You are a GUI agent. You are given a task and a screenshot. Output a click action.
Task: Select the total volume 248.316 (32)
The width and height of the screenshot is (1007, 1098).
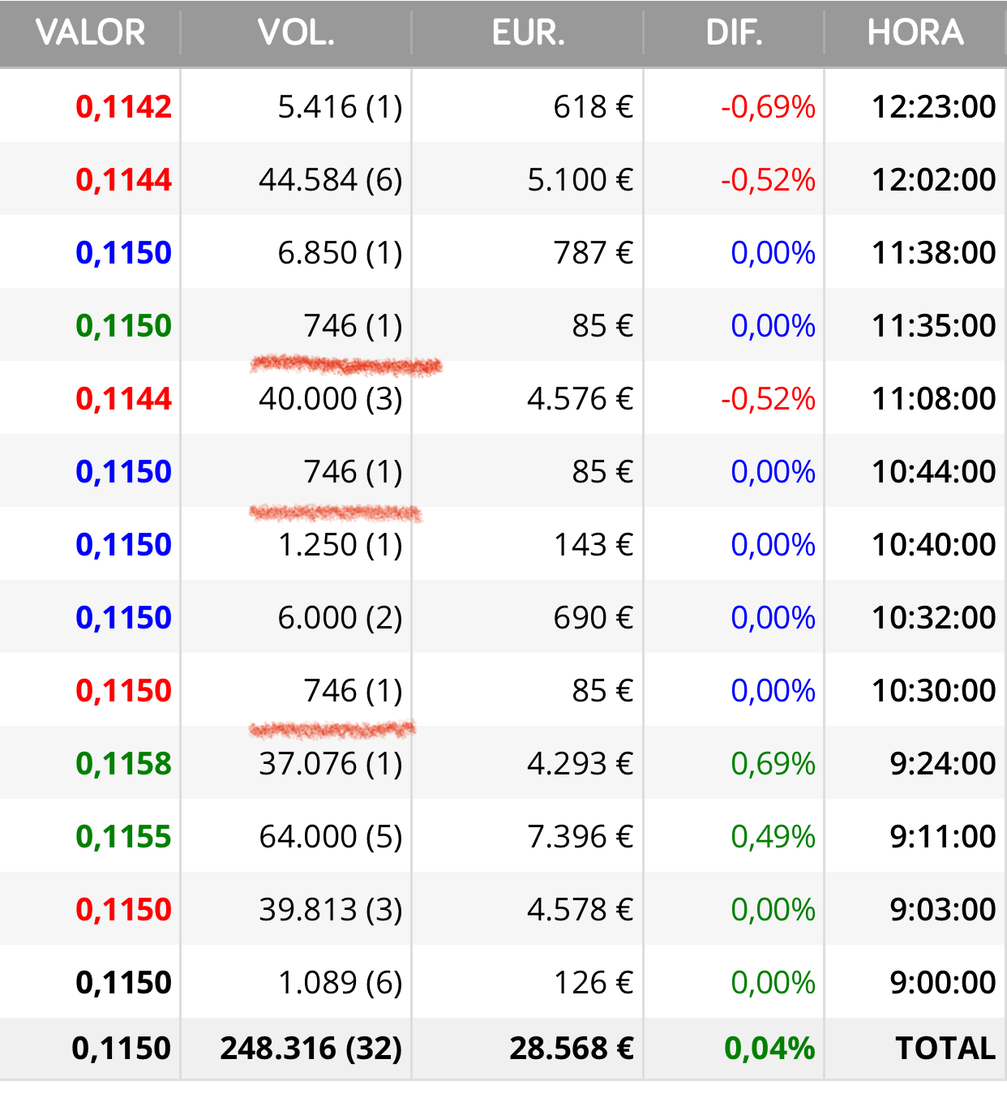(311, 1049)
